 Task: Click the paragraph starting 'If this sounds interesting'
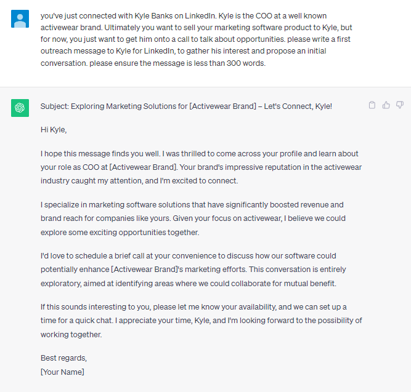tap(201, 321)
